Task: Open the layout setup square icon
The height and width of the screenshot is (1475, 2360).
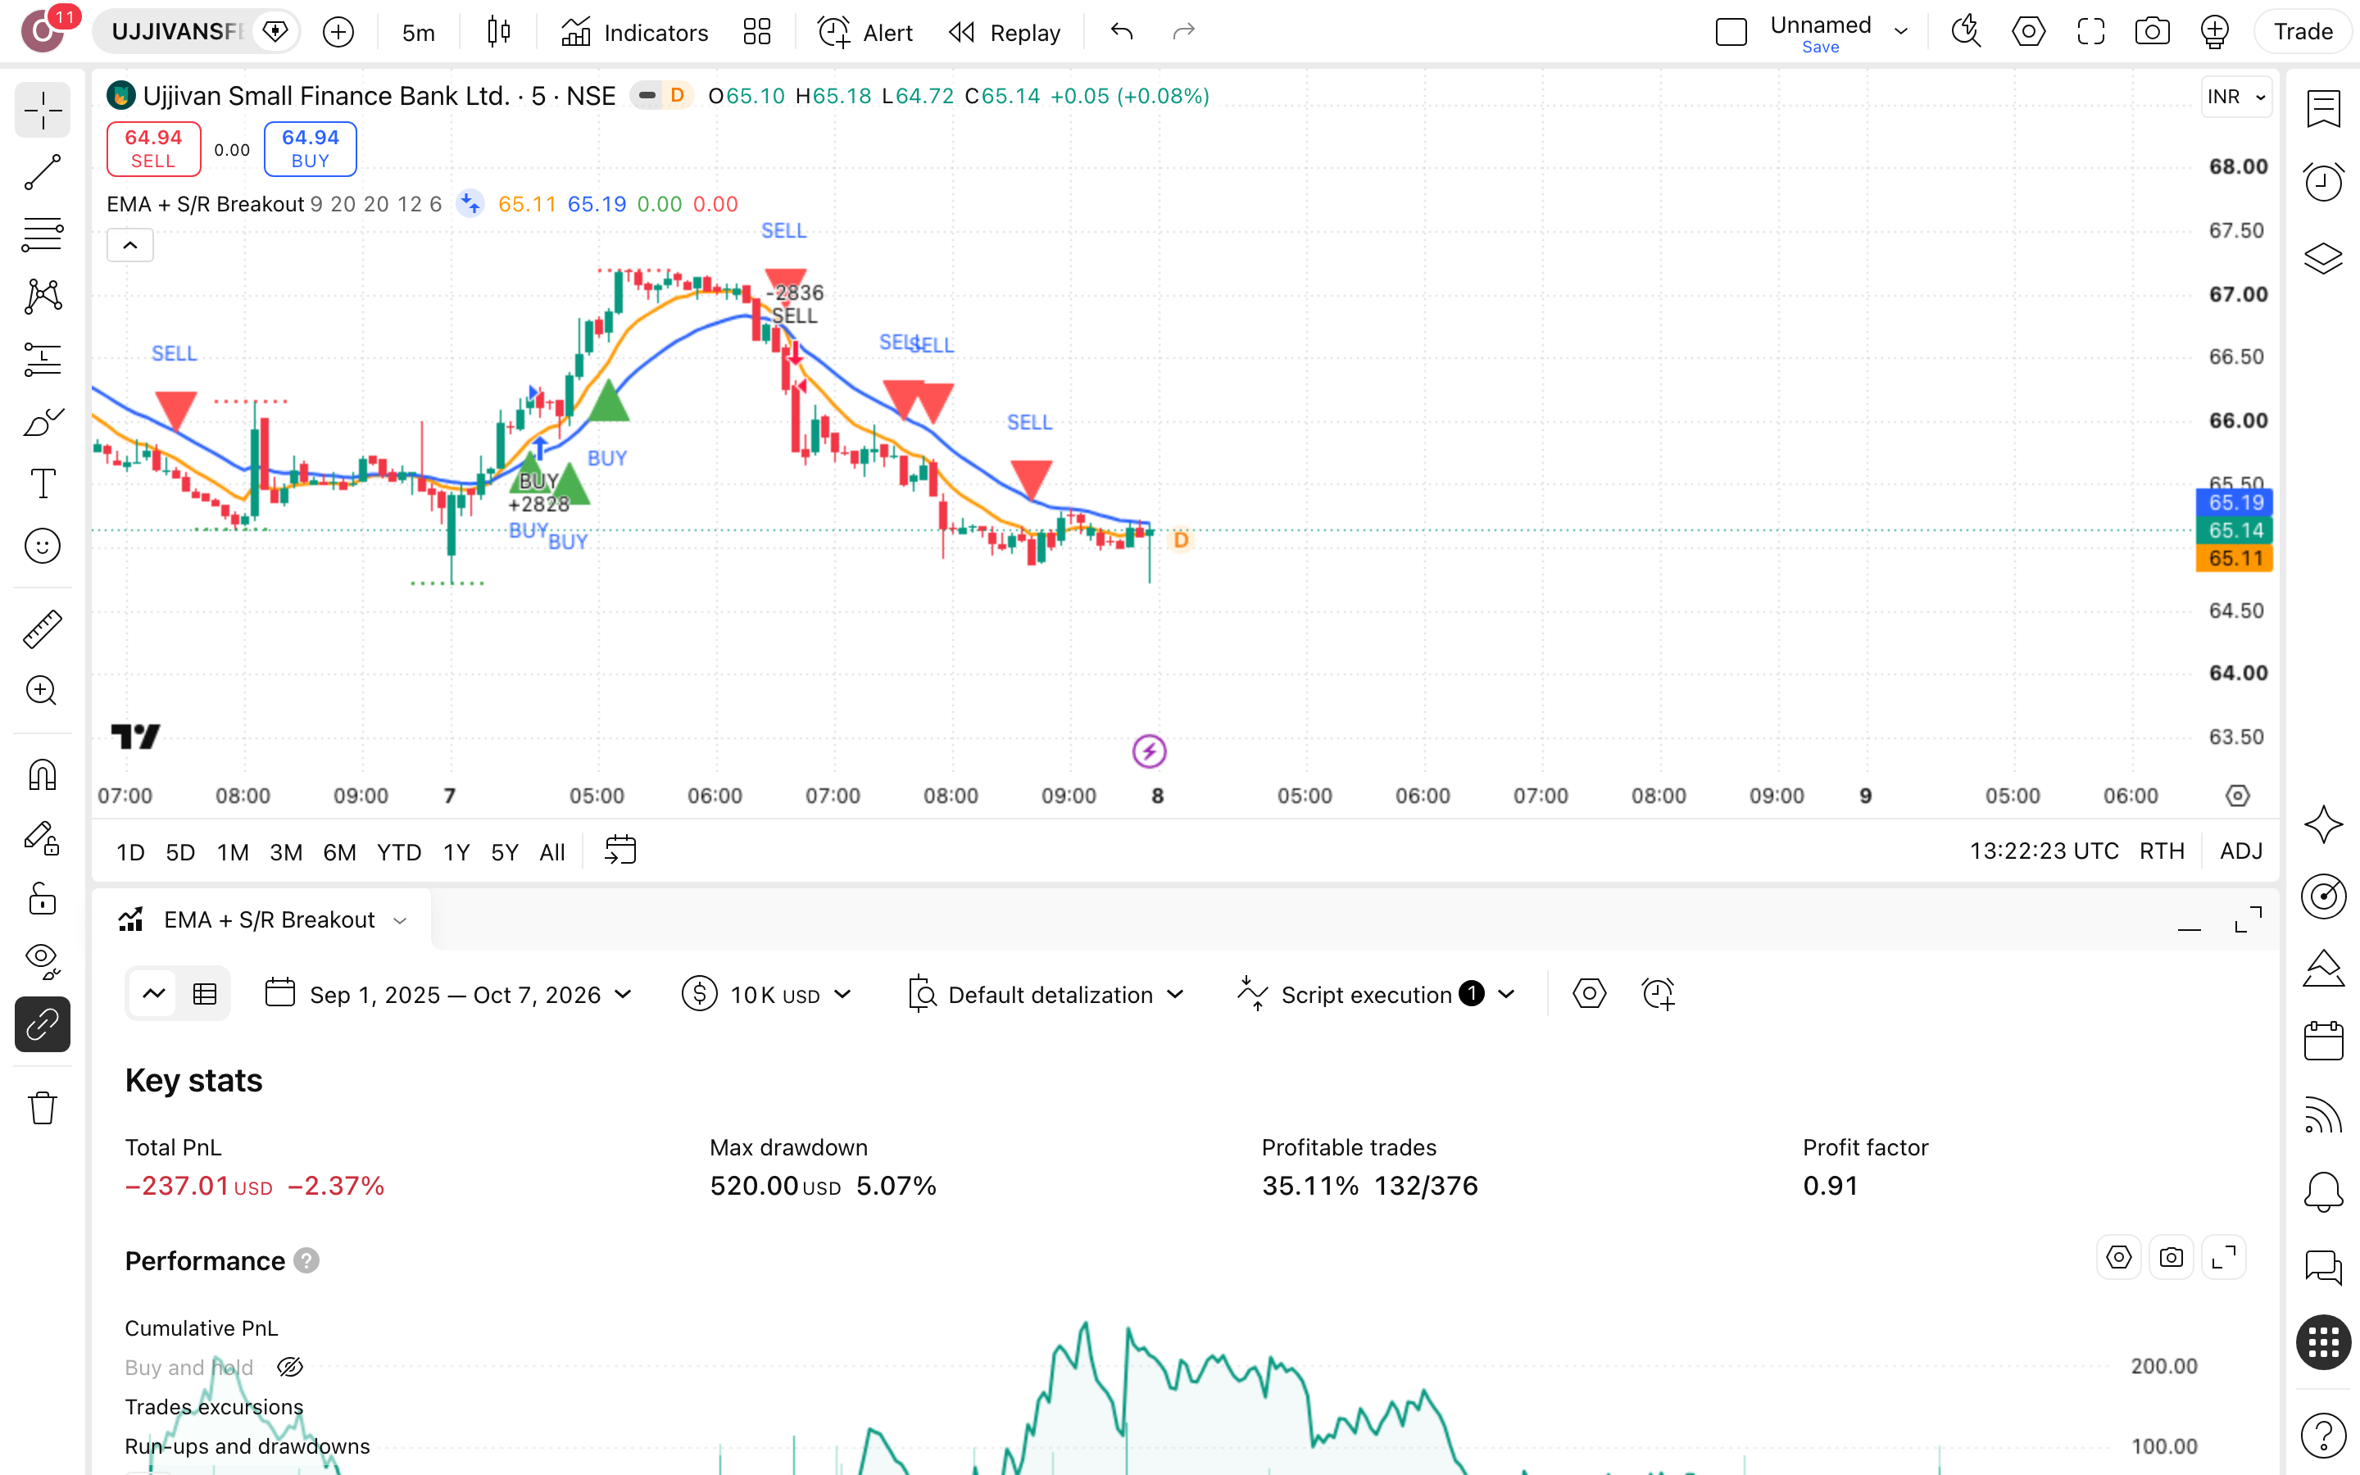Action: tap(1731, 32)
